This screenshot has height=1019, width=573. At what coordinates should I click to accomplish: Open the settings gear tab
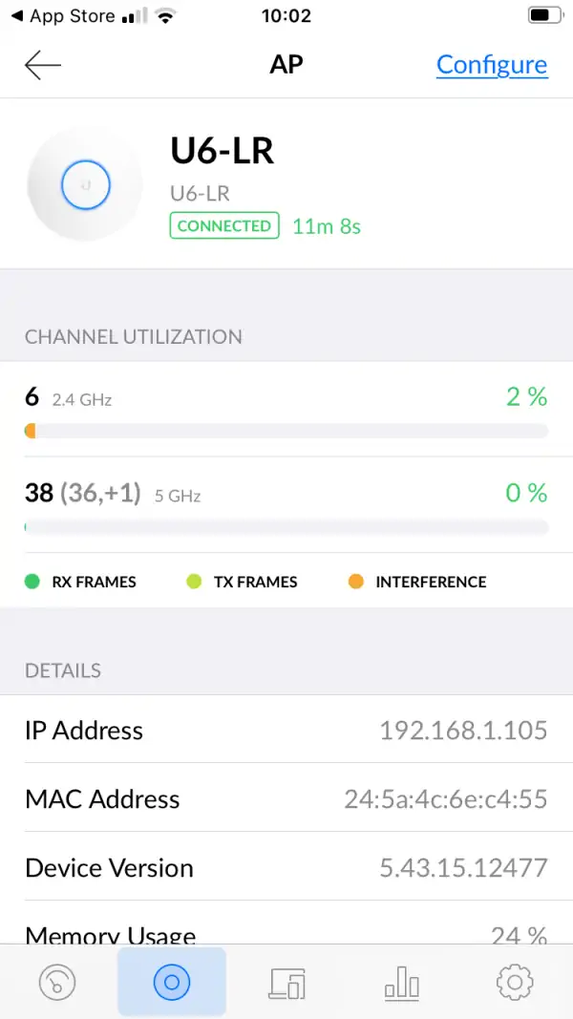point(515,982)
